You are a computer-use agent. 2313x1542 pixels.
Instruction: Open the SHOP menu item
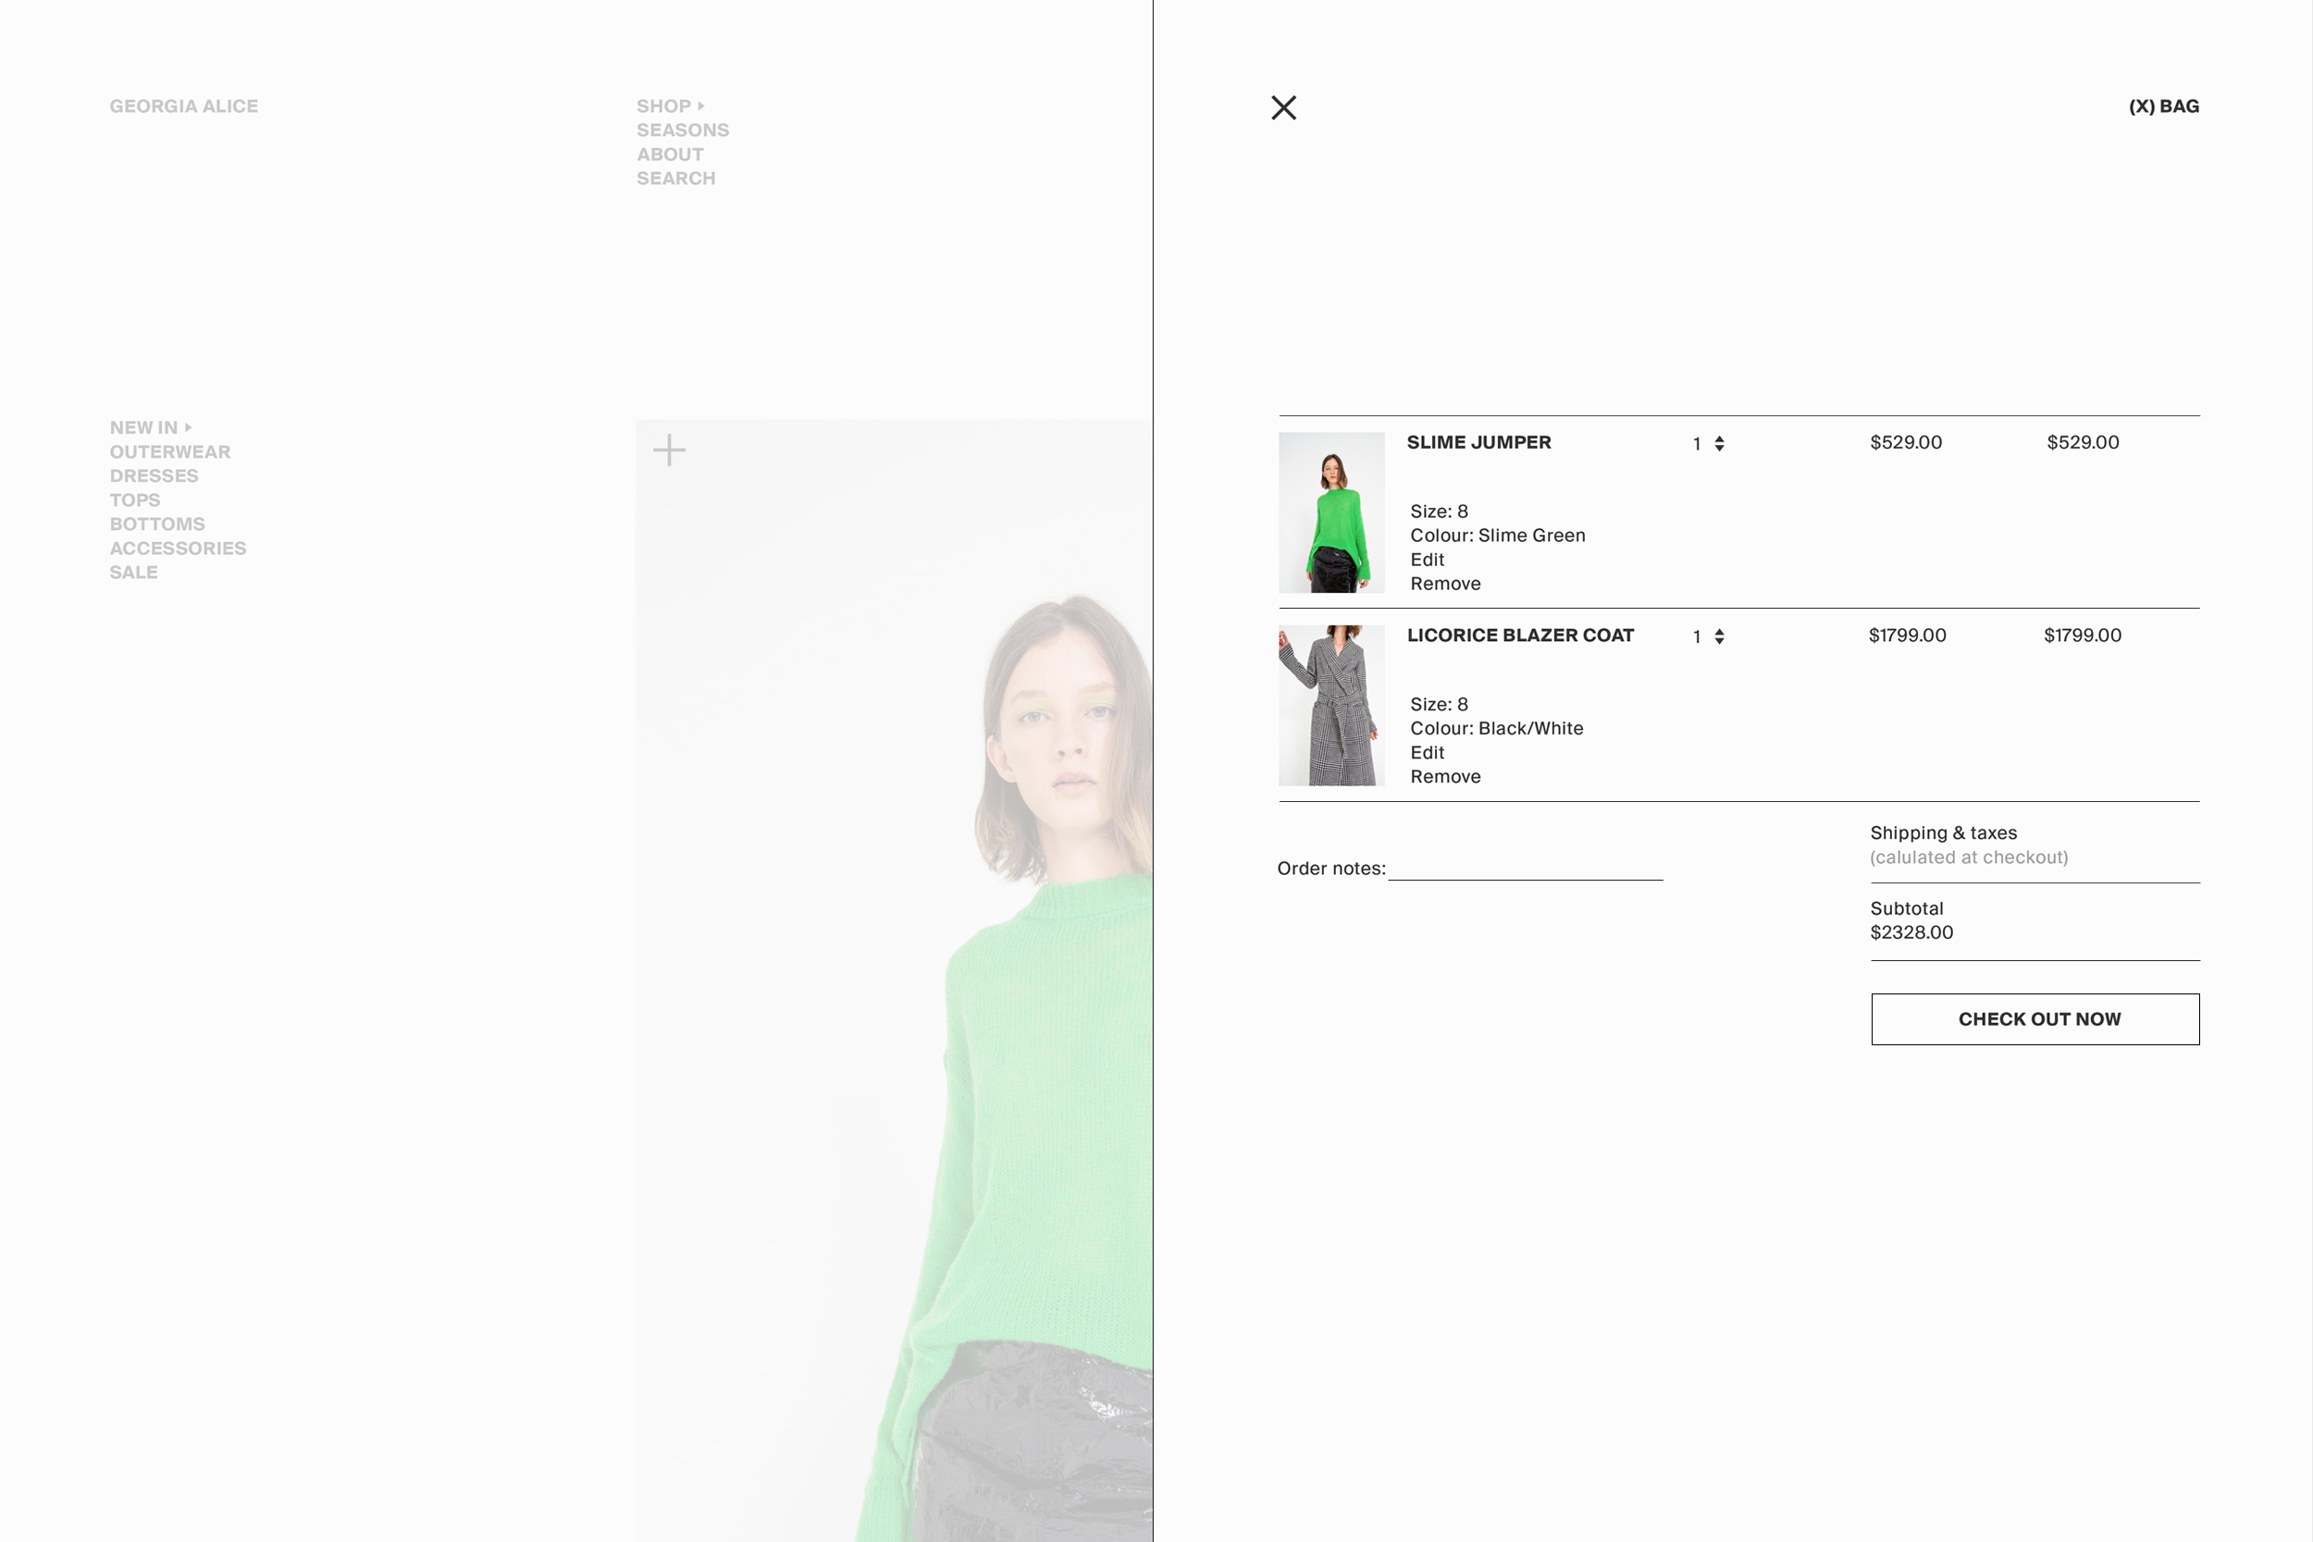click(663, 106)
